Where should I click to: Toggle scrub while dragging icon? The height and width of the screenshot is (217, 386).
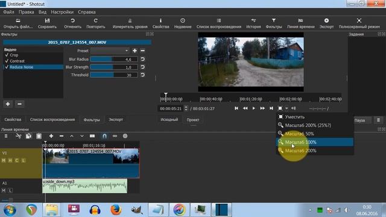click(115, 136)
